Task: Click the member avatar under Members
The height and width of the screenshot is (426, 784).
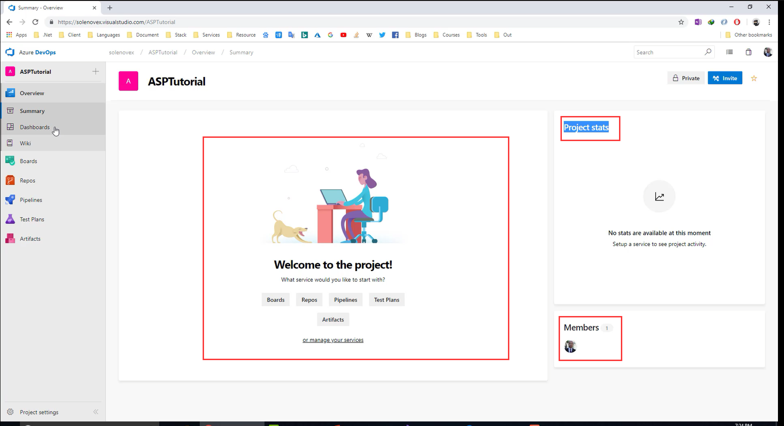Action: [x=570, y=346]
